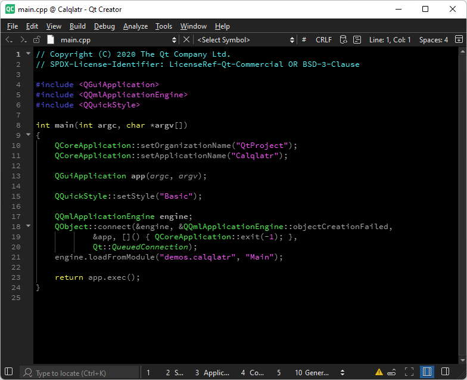Open the Spaces: 4 indentation setting
The height and width of the screenshot is (380, 467).
click(x=434, y=39)
